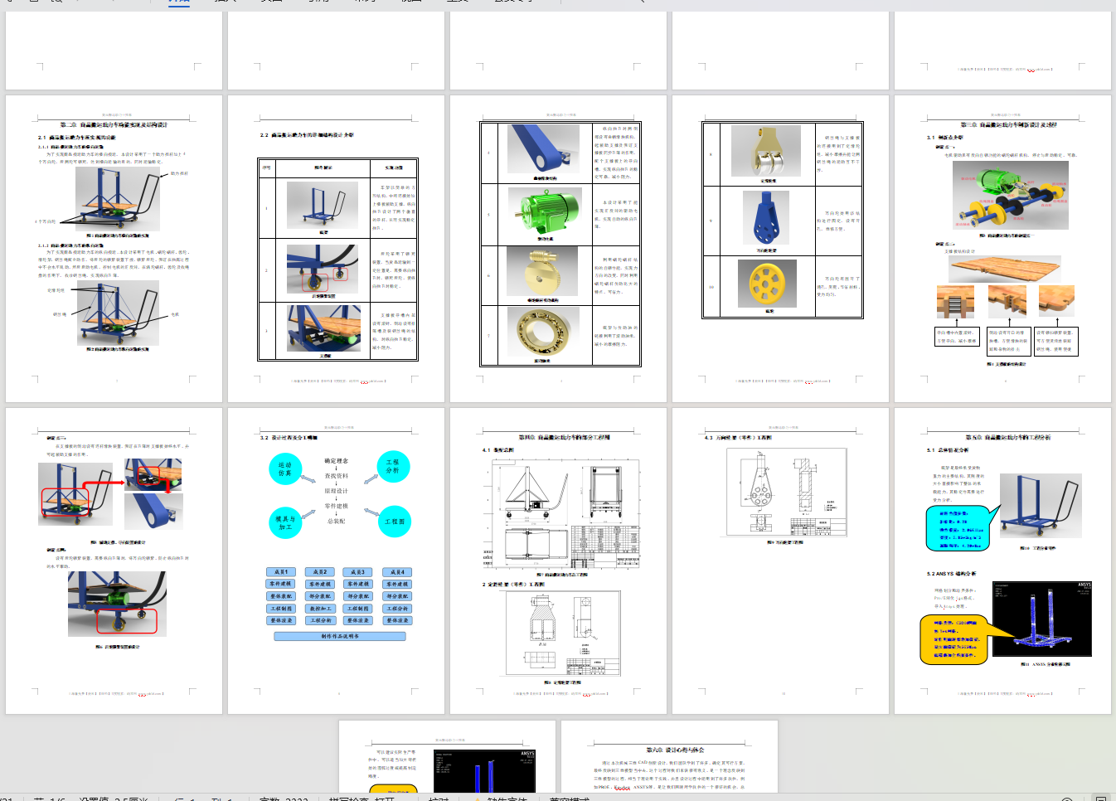
Task: Click the 第三章 chapter heading
Action: (1008, 124)
